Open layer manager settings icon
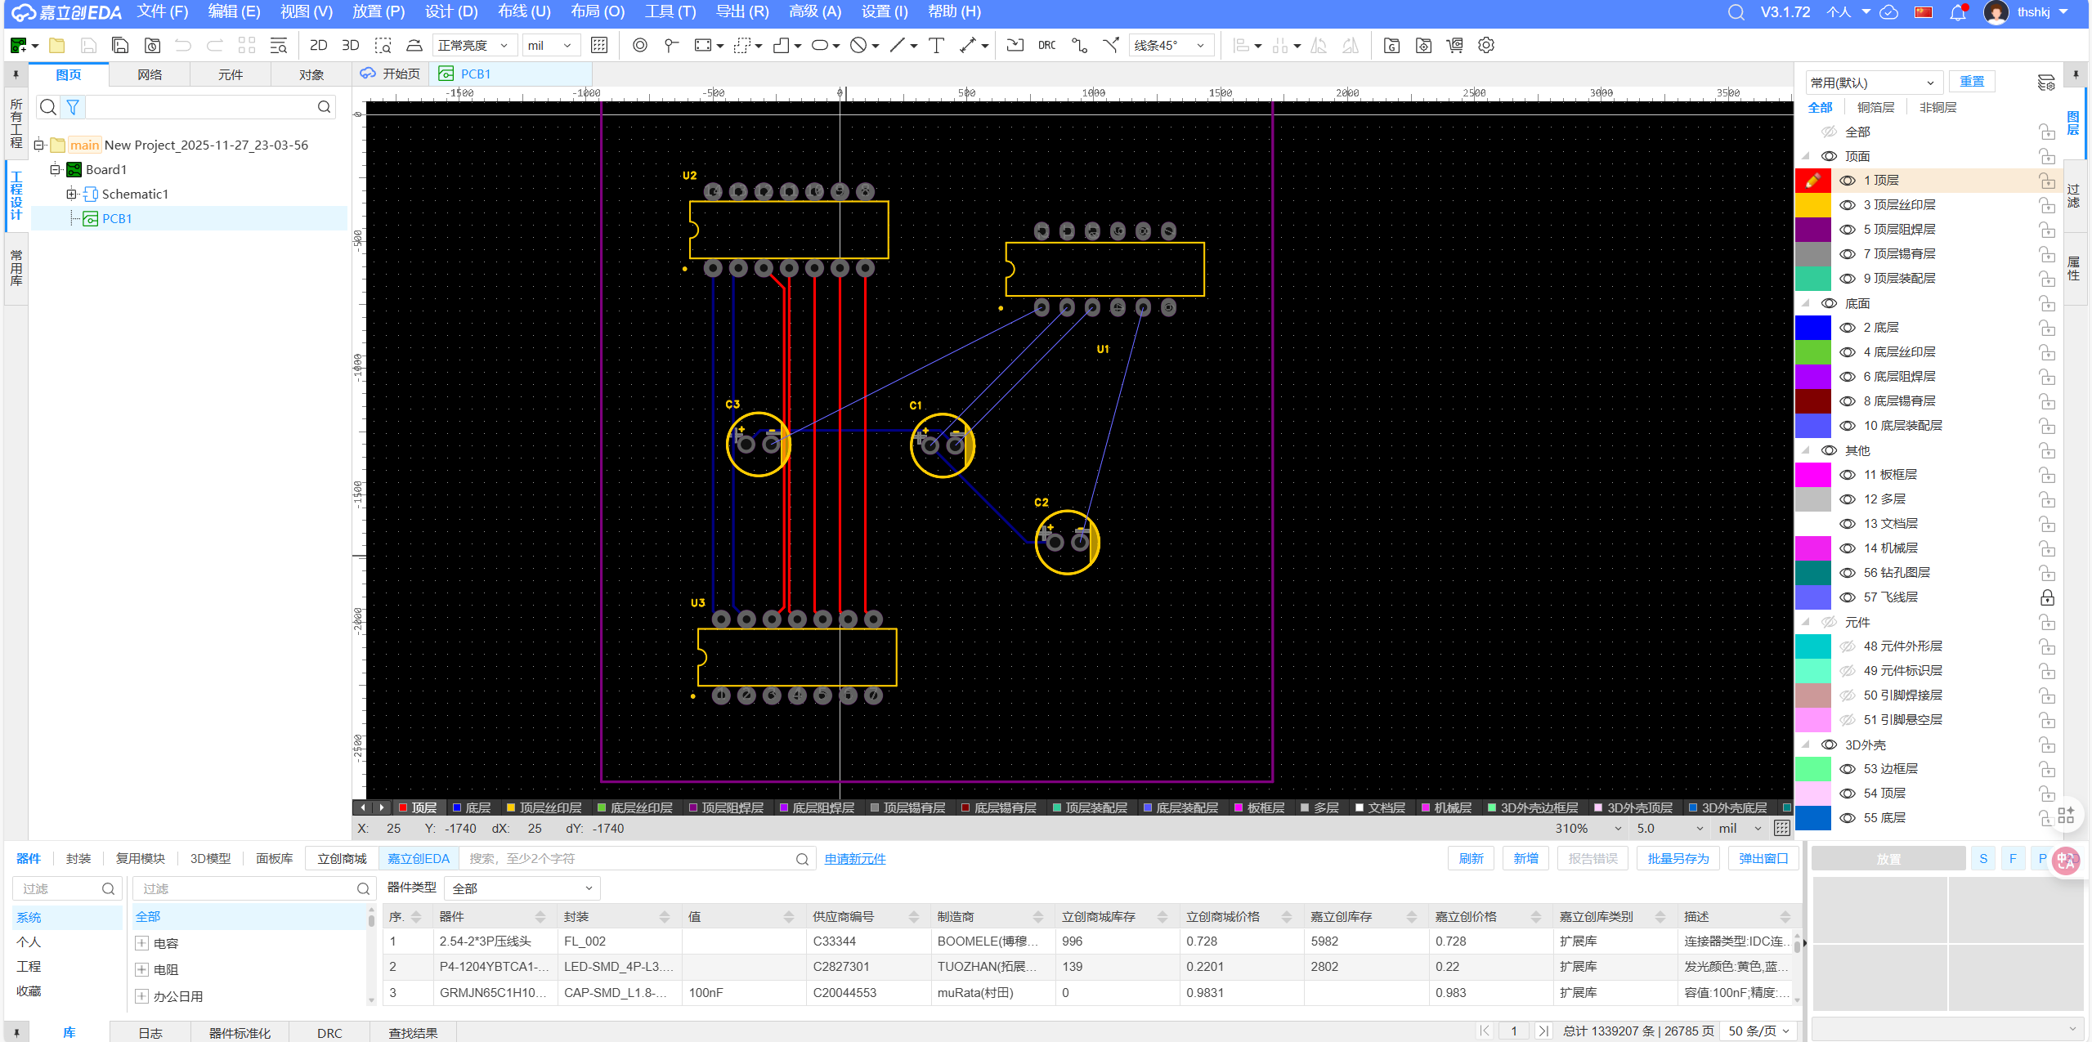Viewport: 2092px width, 1042px height. click(2045, 83)
